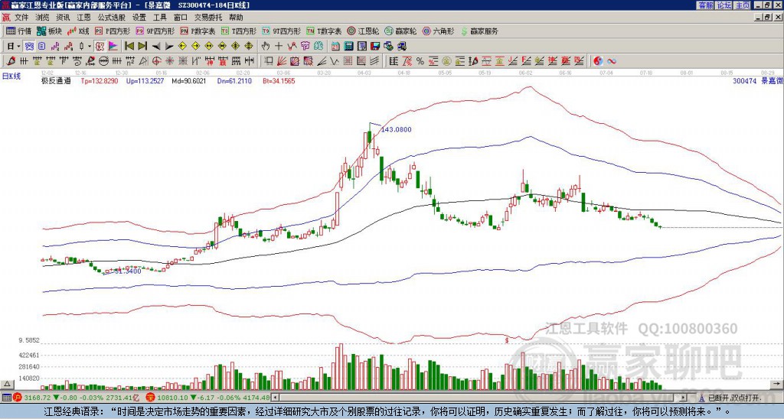
Task: Open the P数字表 number table
Action: pos(198,31)
